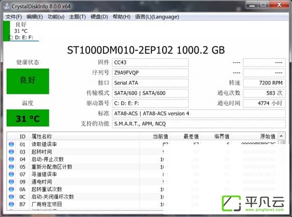Viewport: 292px width, 217px height.
Task: Click the 属性名称 column header
Action: click(x=85, y=137)
